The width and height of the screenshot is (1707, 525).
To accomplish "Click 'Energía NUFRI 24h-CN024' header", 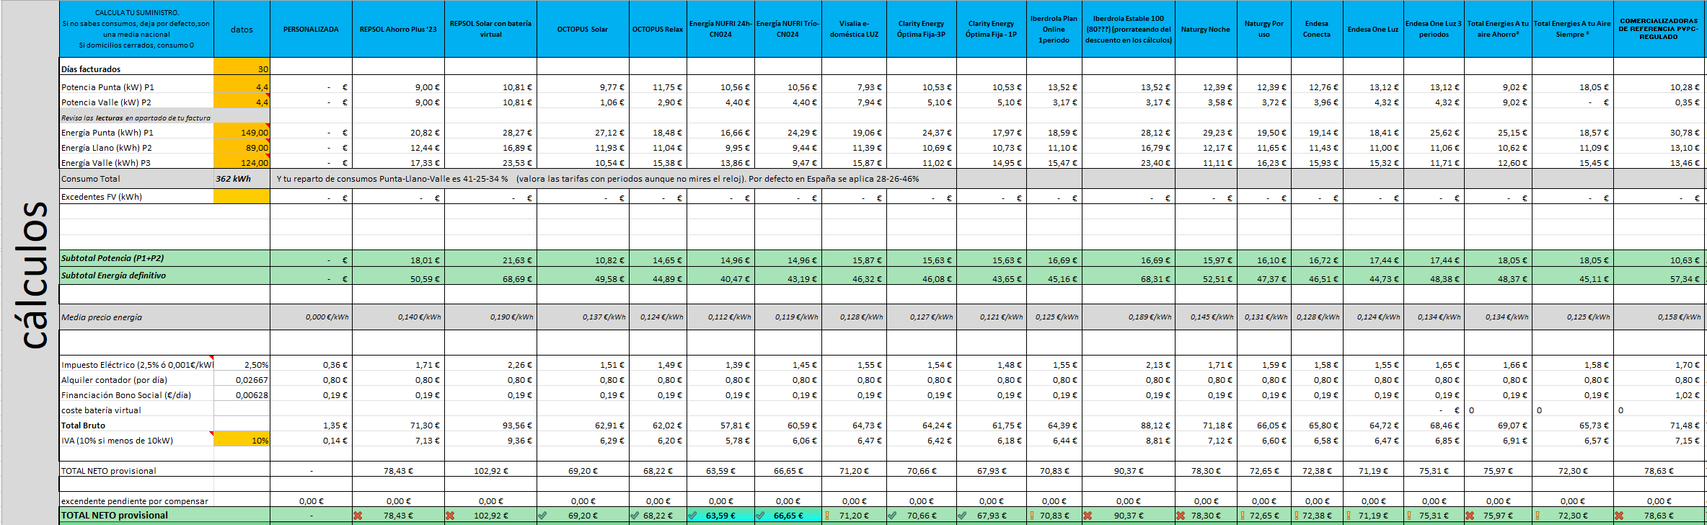I will [x=720, y=29].
